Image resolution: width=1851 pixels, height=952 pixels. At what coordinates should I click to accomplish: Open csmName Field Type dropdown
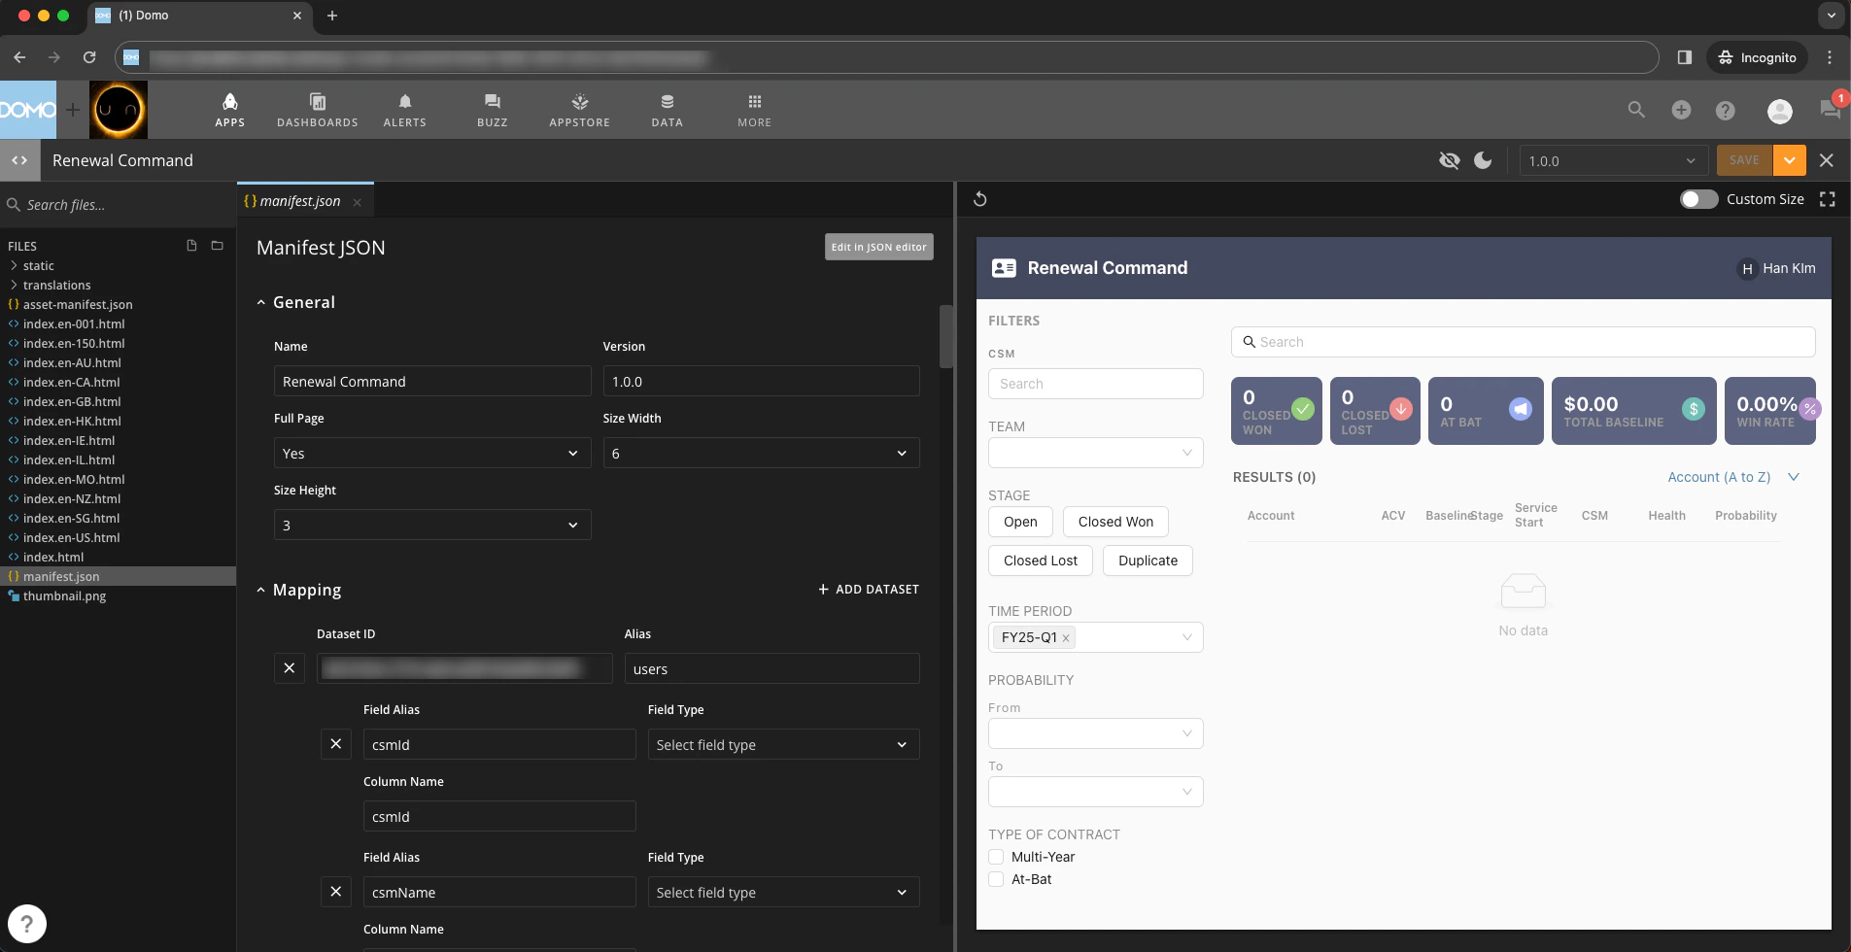click(x=783, y=893)
